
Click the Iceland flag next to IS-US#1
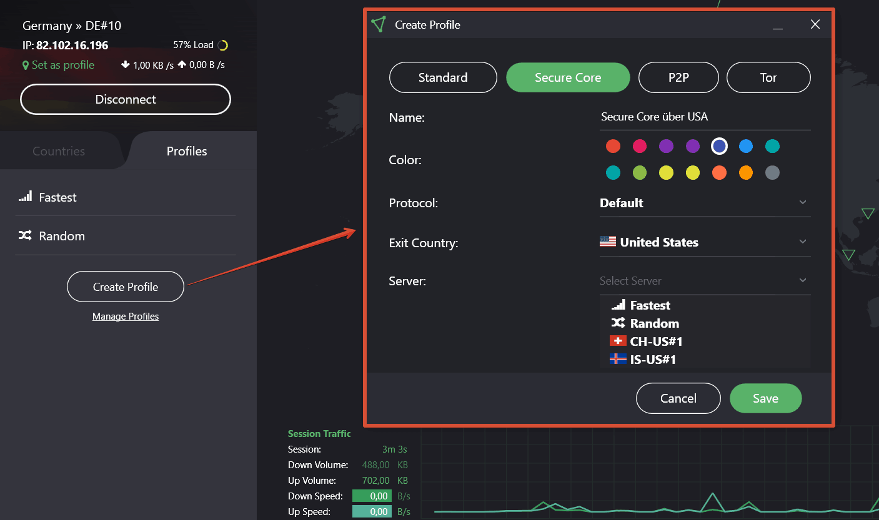click(x=618, y=359)
